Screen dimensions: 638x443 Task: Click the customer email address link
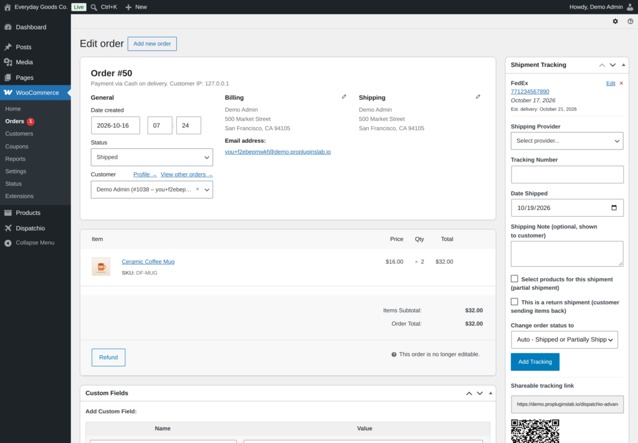[277, 152]
